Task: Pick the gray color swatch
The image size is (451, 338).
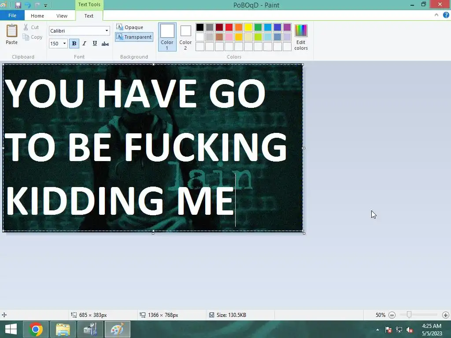Action: click(x=210, y=27)
